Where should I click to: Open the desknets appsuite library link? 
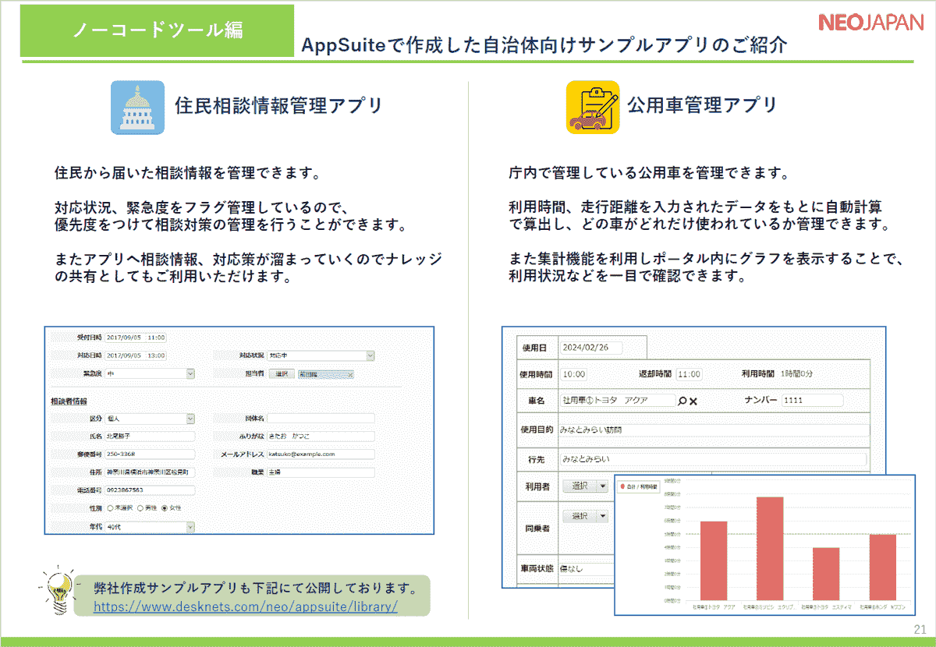246,606
